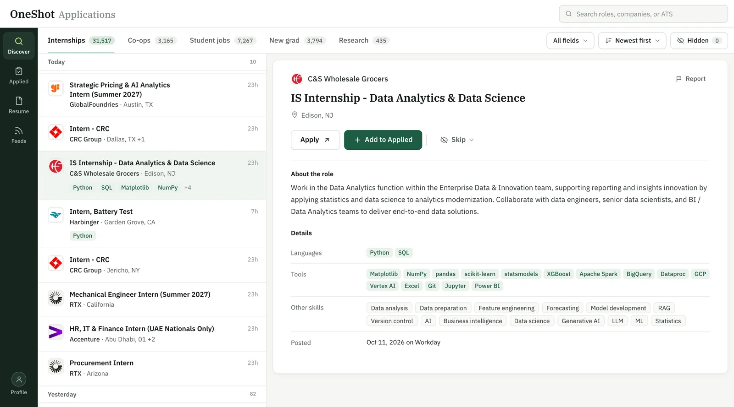Viewport: 734px width, 407px height.
Task: Open the Profile page
Action: (19, 384)
